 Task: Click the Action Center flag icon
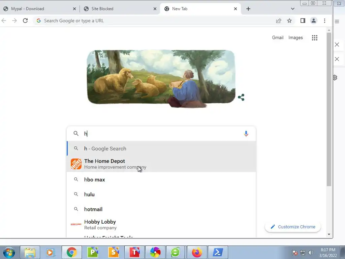coord(295,253)
